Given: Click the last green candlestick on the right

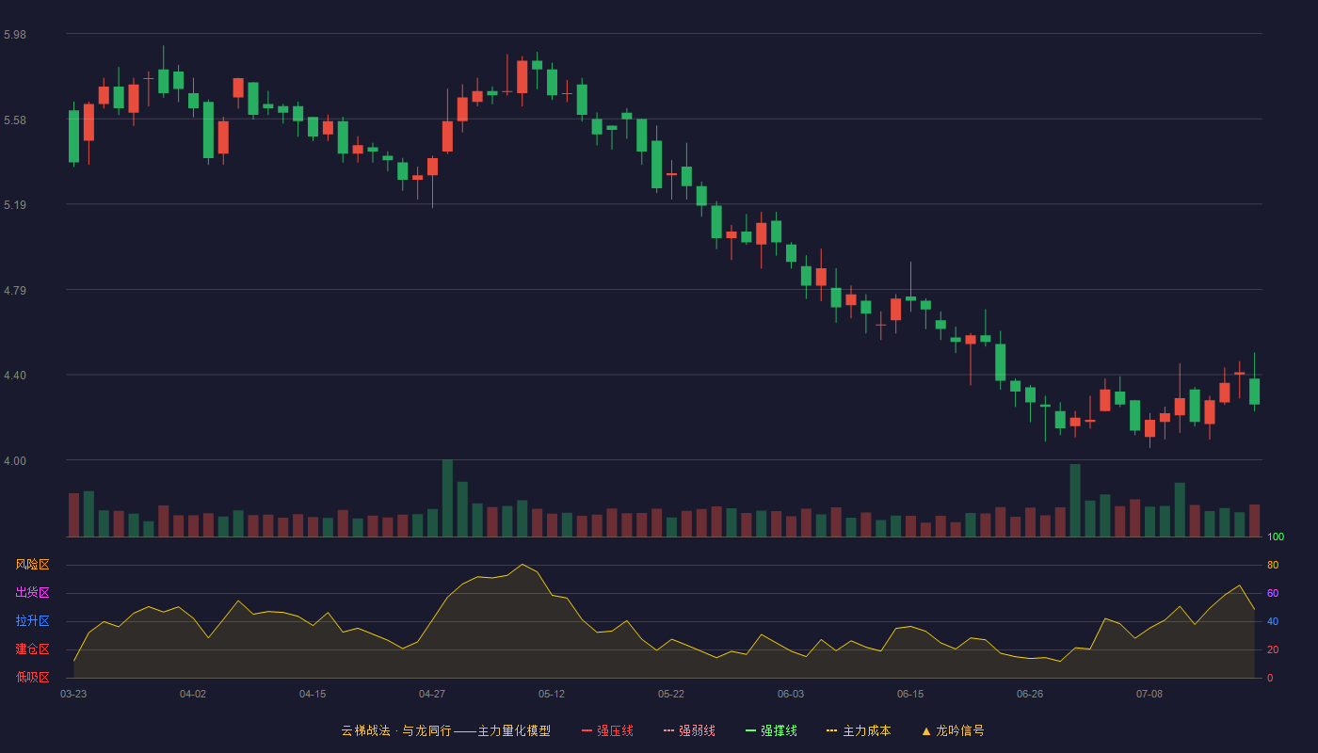Looking at the screenshot, I should point(1254,392).
